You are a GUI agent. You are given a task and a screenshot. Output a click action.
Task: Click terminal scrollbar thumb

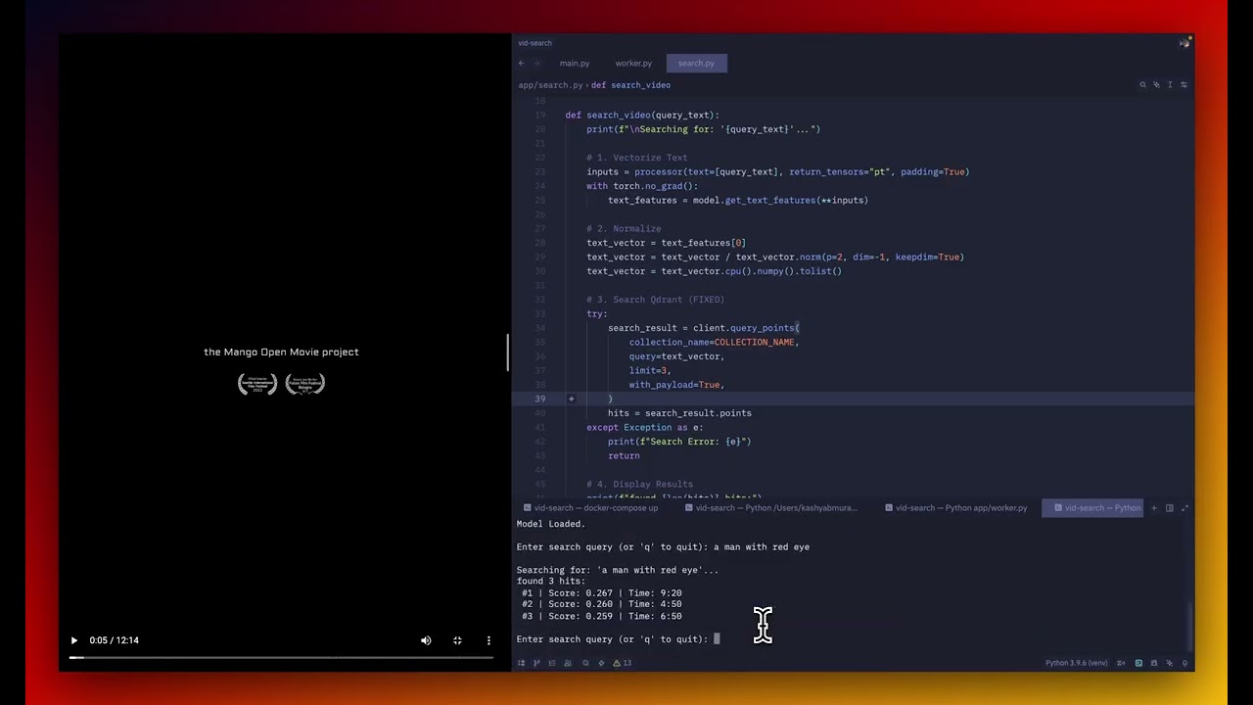[x=1190, y=627]
